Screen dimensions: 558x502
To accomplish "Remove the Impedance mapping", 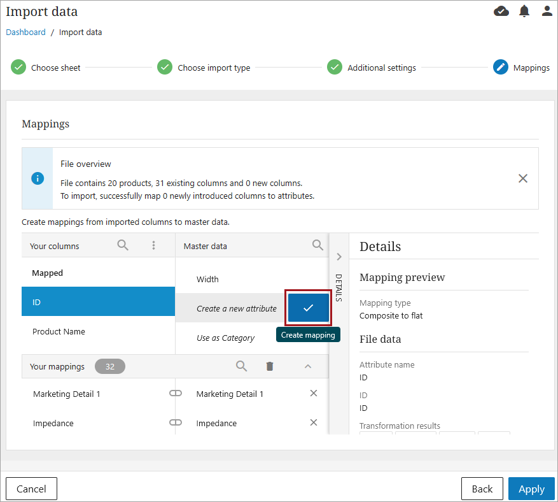I will coord(314,423).
